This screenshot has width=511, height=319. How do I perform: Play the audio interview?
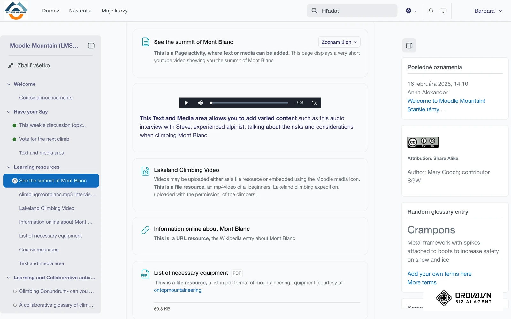(x=187, y=103)
